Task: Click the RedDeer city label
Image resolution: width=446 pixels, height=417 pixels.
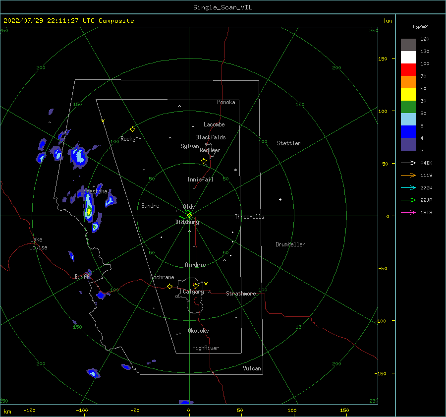Action: (x=210, y=150)
